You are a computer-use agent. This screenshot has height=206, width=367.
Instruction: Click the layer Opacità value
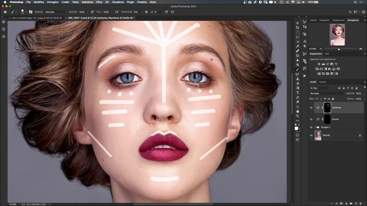tap(359, 93)
